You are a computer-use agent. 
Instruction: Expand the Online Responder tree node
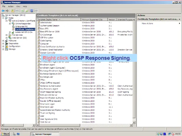coord(10,24)
